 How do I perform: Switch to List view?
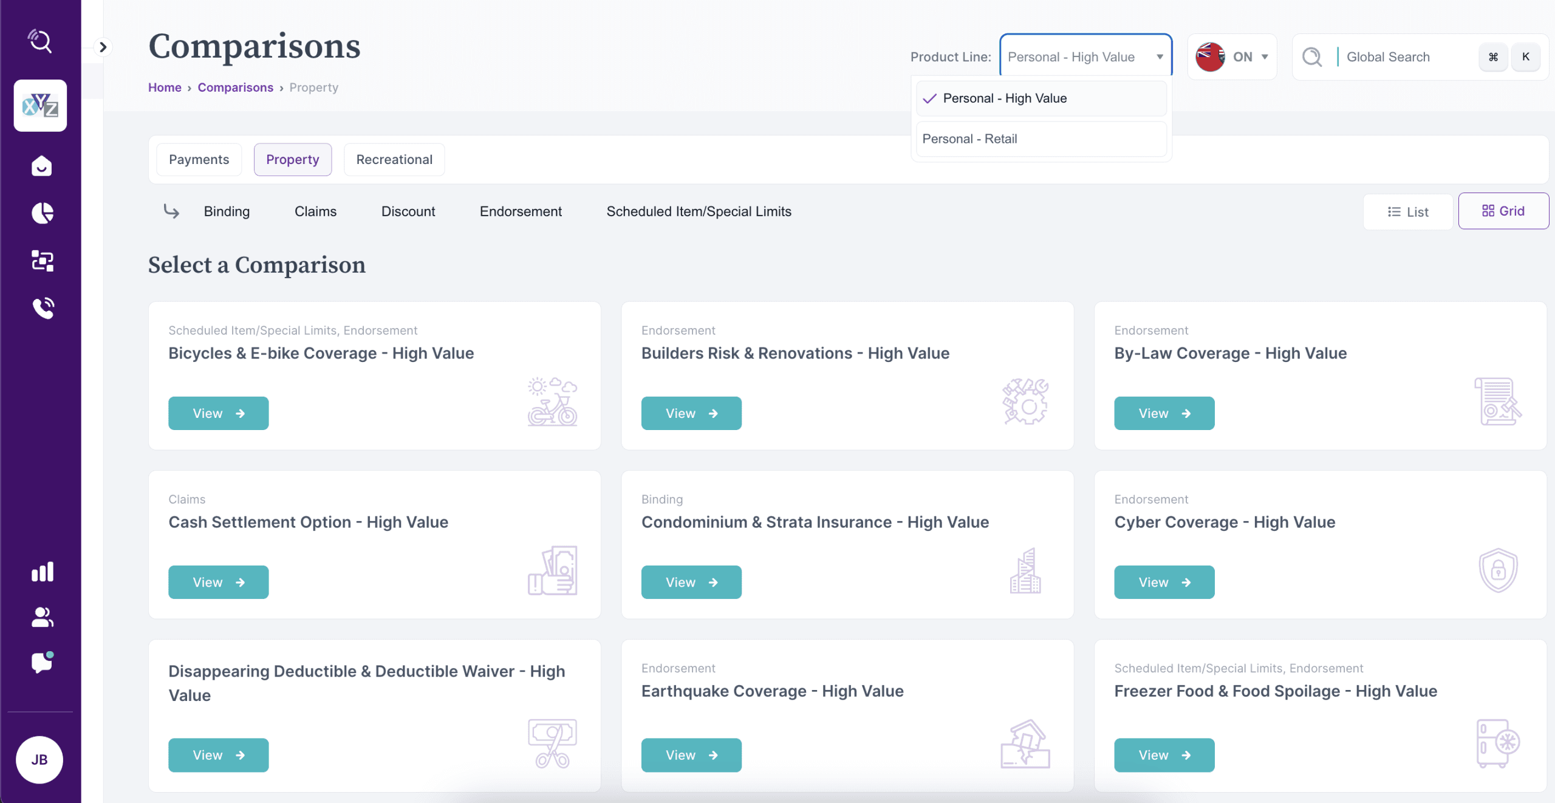click(x=1407, y=212)
